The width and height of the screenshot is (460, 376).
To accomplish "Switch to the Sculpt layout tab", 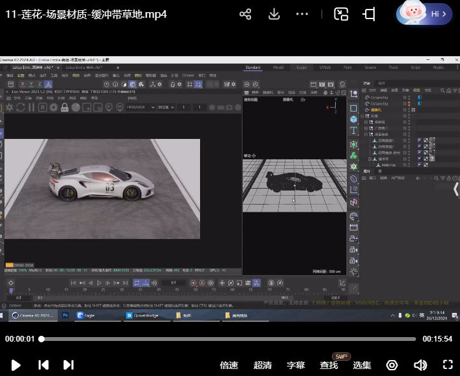I will pos(301,67).
